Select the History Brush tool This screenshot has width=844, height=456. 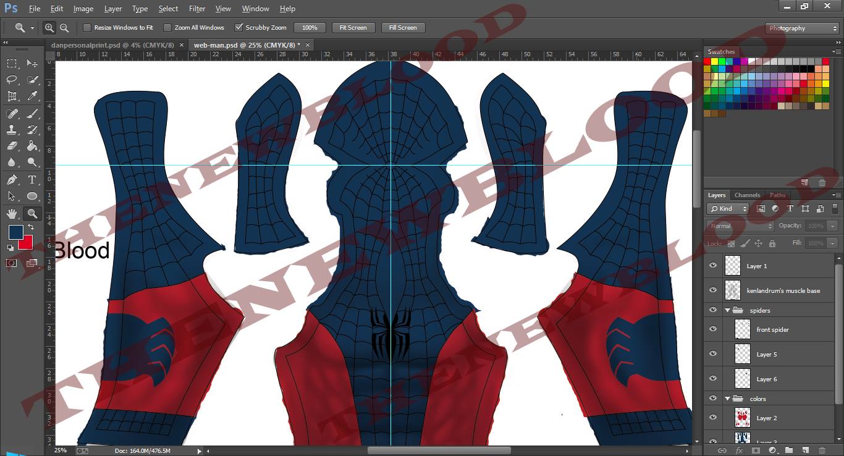(32, 130)
